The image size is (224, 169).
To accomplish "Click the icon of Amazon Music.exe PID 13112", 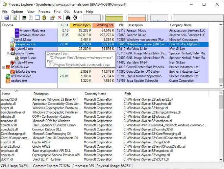I will click(x=17, y=30).
